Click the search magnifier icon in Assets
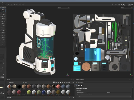Image resolution: width=134 pixels, height=100 pixels. point(23,82)
